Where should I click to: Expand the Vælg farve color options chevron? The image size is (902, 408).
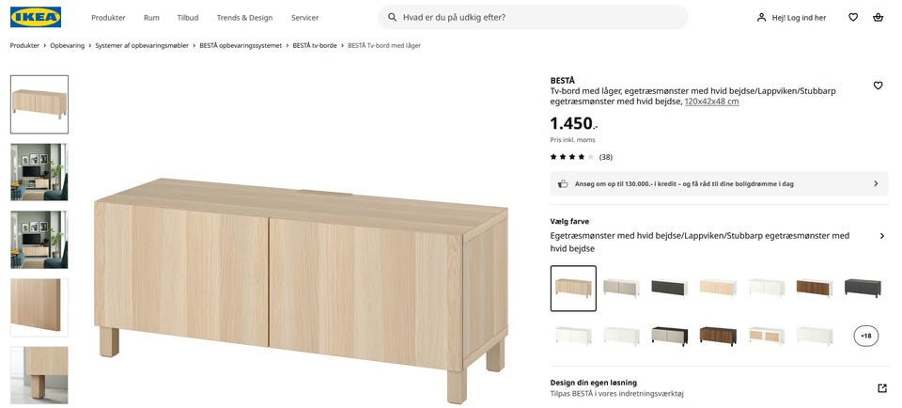[881, 236]
